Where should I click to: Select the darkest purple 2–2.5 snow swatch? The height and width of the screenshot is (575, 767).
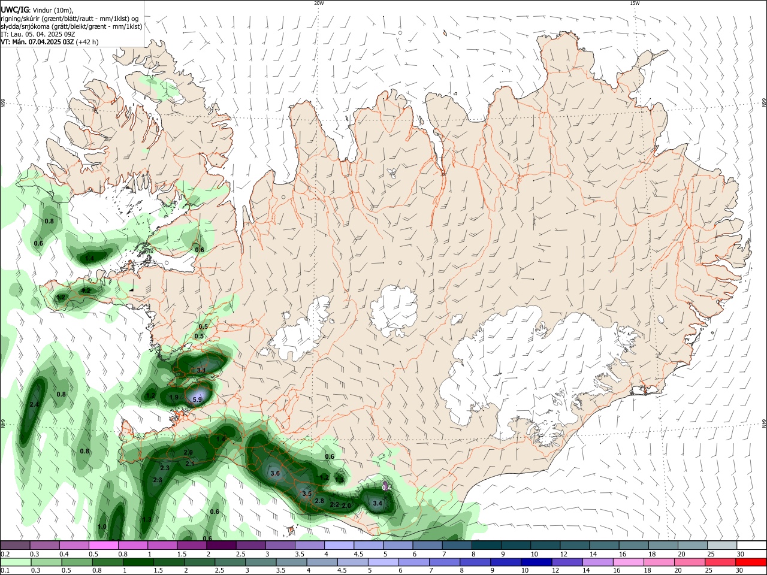[x=221, y=546]
